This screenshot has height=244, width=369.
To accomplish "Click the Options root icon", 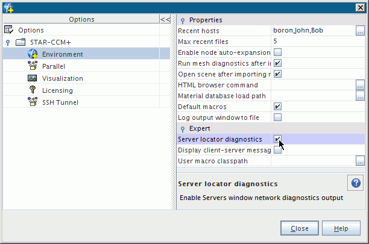I will 9,30.
